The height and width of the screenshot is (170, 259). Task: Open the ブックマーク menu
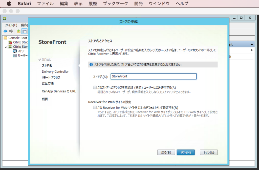(x=115, y=4)
